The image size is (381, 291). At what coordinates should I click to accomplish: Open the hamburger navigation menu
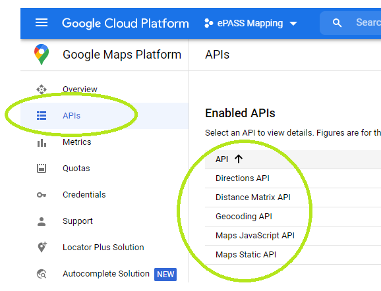[42, 23]
